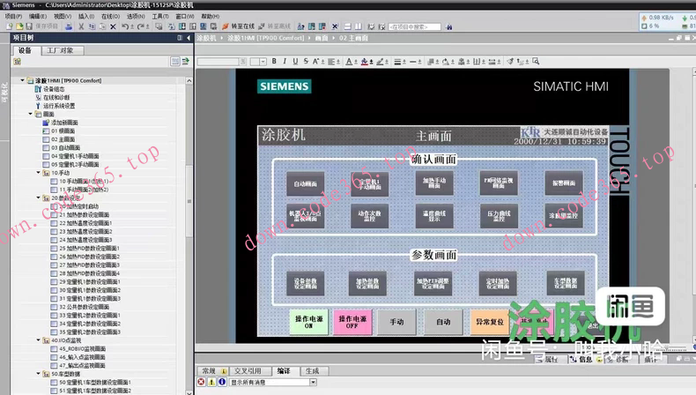Image resolution: width=696 pixels, height=395 pixels.
Task: Toggle the warning filter icon in compile panel
Action: coord(210,383)
